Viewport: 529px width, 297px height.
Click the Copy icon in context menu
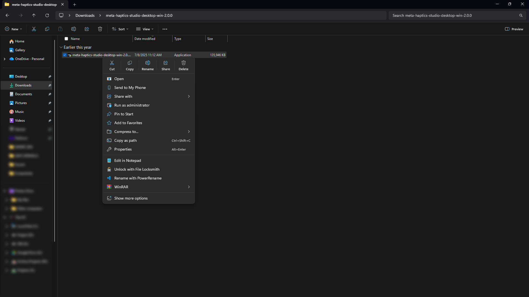130,66
